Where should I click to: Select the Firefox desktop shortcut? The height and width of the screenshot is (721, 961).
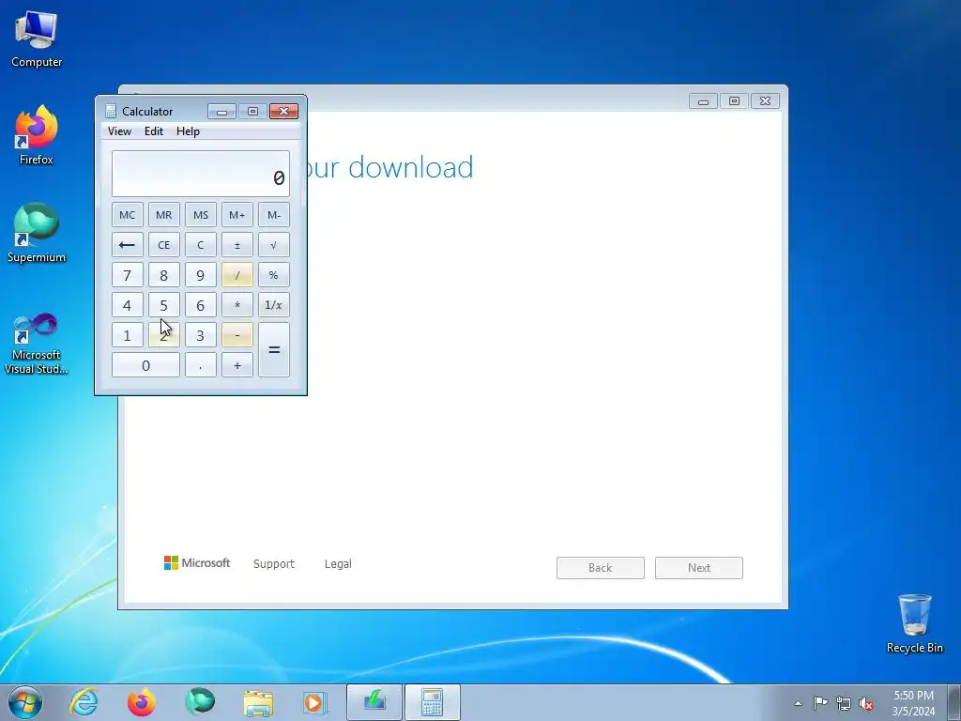pos(37,135)
